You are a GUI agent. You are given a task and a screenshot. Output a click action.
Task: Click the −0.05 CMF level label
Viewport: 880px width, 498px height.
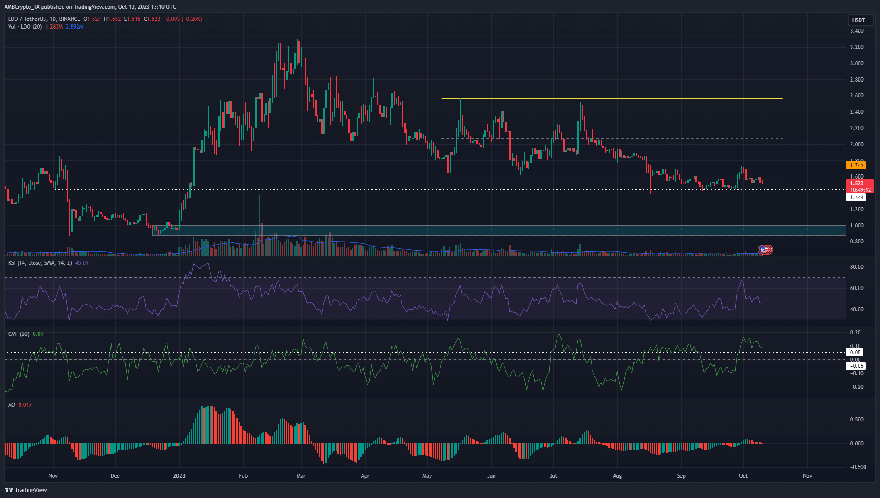tap(856, 366)
